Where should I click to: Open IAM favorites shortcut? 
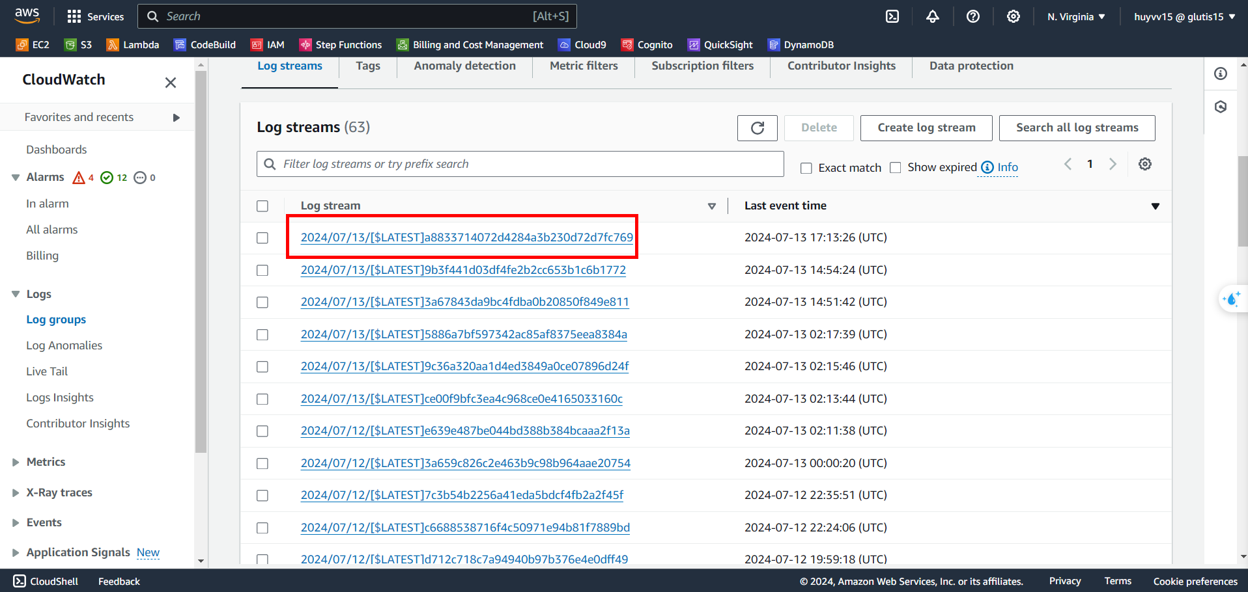268,44
